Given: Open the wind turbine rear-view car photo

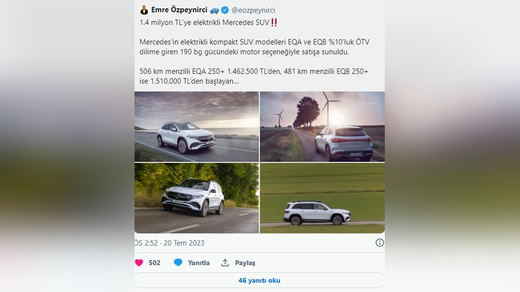Looking at the screenshot, I should click(322, 127).
